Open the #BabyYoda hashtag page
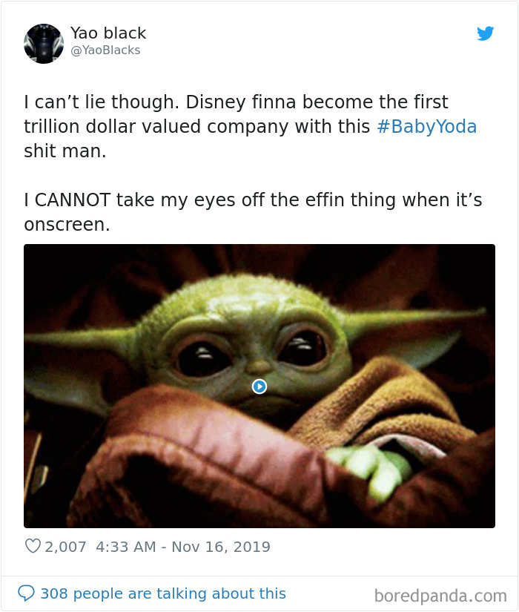The image size is (519, 612). [429, 126]
